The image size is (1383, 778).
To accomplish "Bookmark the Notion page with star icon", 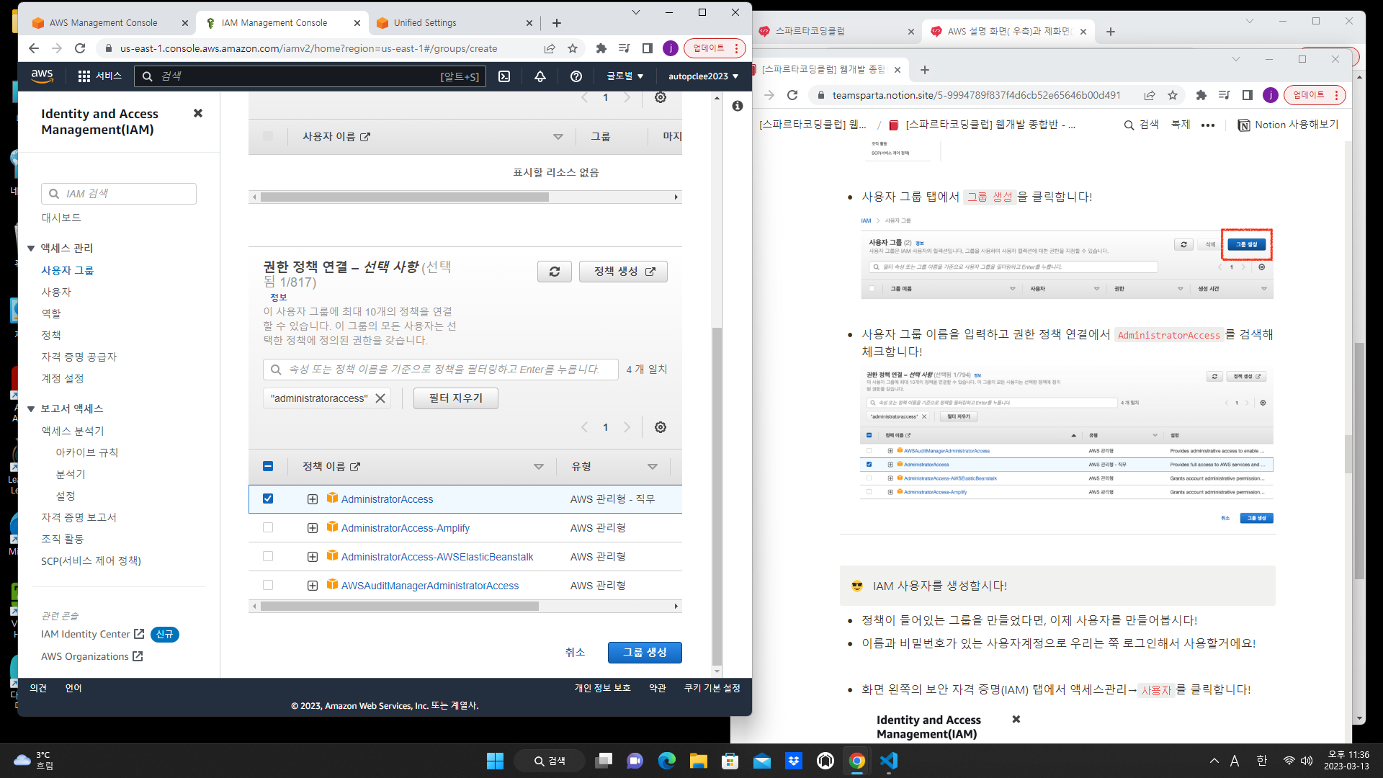I will tap(1173, 95).
